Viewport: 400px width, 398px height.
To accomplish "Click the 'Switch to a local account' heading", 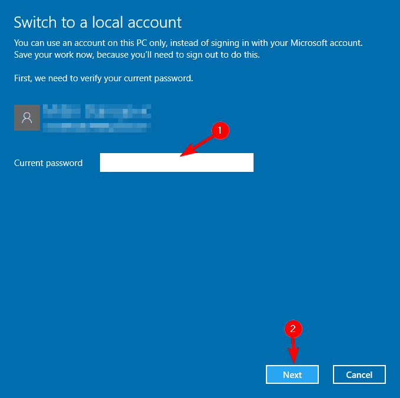I will 98,22.
